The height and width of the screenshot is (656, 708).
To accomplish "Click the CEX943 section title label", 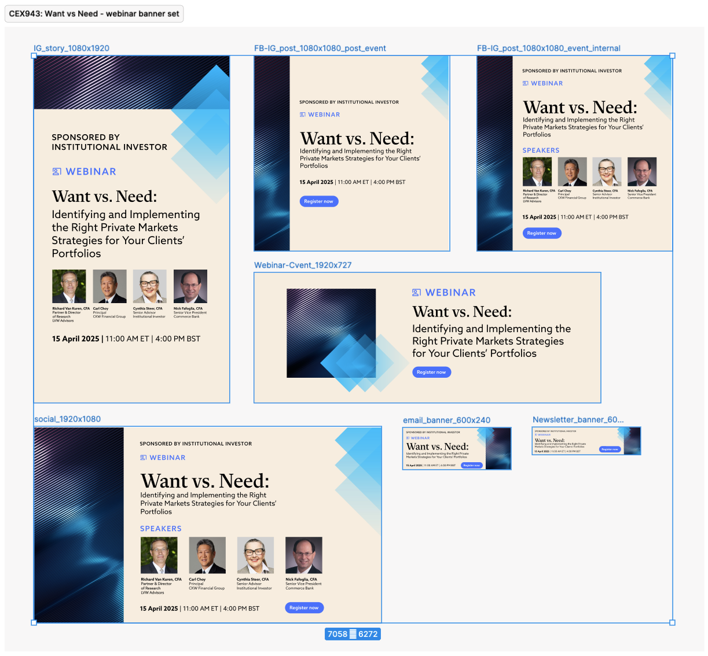I will point(94,14).
